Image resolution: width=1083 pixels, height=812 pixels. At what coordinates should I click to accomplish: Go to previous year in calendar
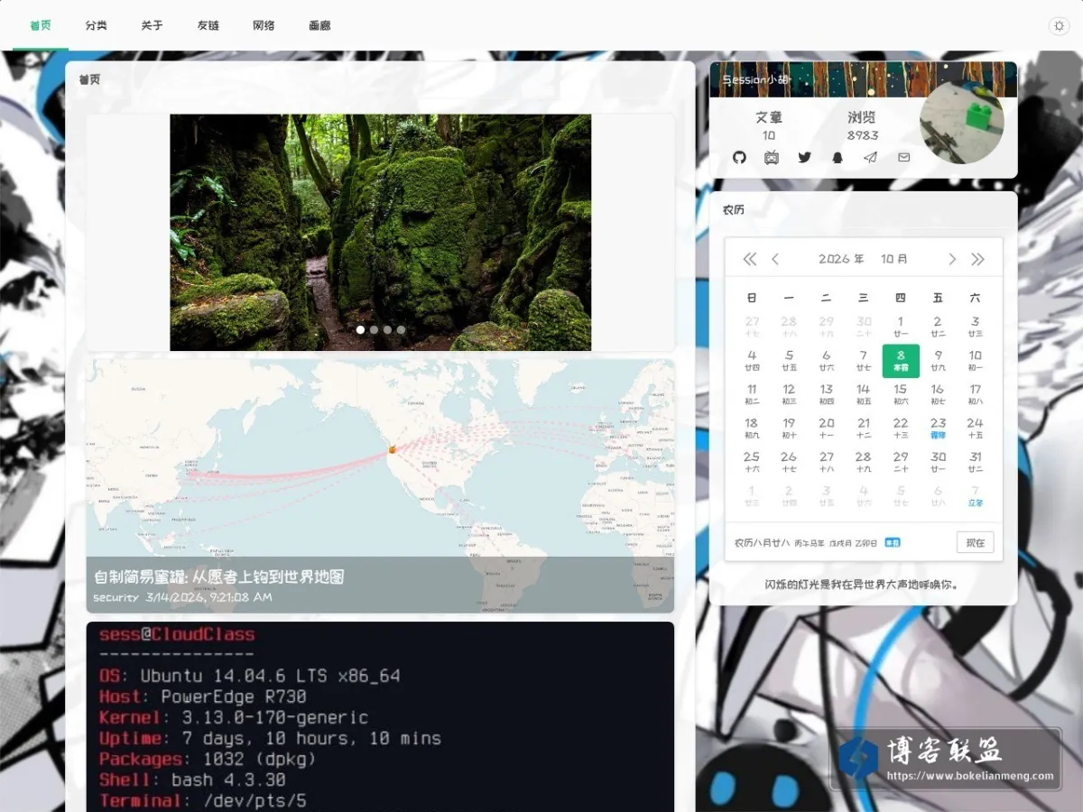click(x=750, y=259)
